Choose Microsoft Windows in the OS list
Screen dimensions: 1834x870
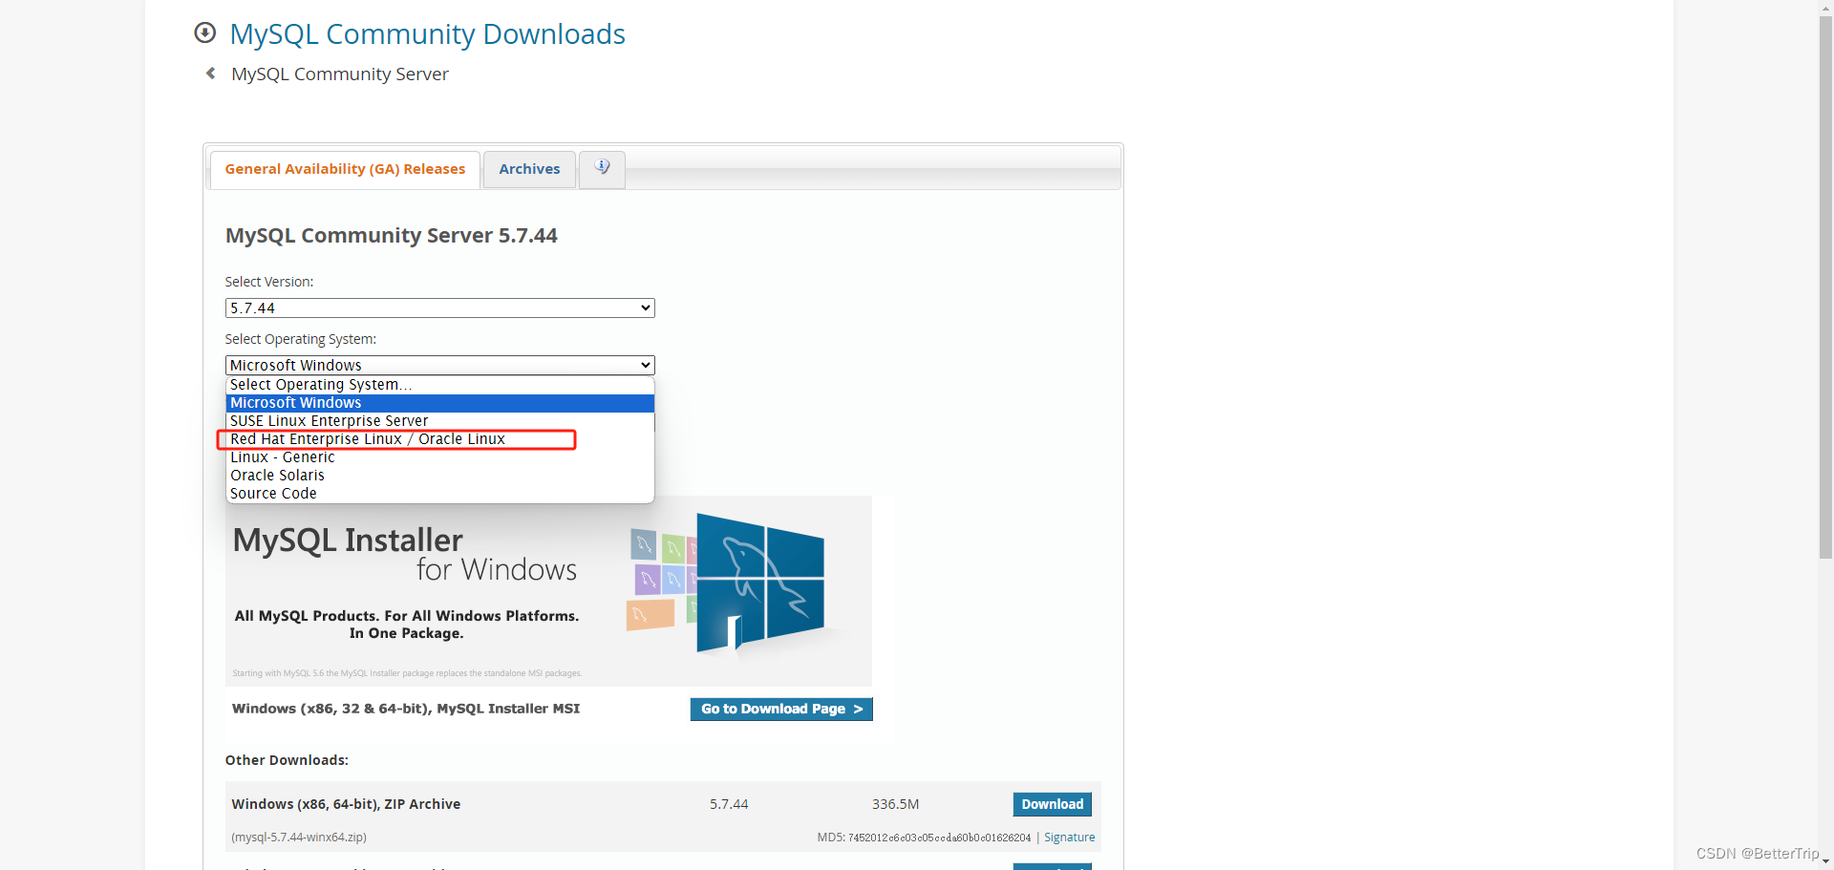440,403
